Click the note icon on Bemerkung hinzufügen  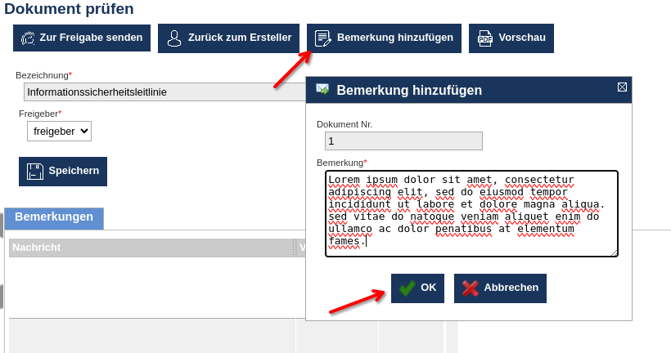pos(323,38)
